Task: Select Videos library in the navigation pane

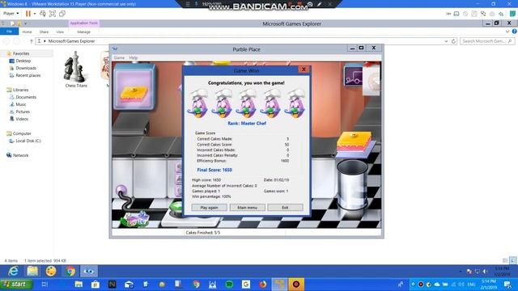Action: (22, 119)
